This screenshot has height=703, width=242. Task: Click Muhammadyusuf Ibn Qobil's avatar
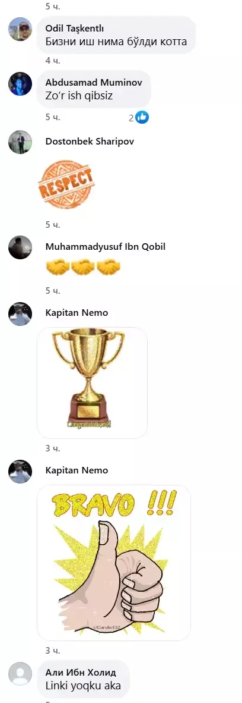(20, 247)
